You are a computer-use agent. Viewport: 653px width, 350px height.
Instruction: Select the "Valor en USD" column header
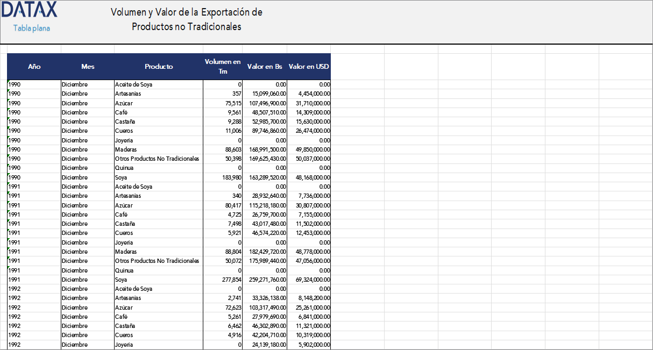coord(309,67)
